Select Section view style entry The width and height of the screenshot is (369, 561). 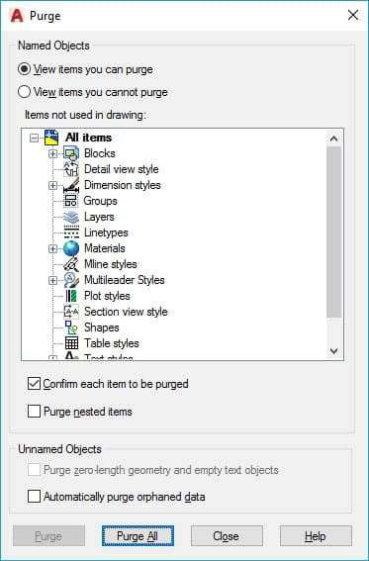coord(126,312)
